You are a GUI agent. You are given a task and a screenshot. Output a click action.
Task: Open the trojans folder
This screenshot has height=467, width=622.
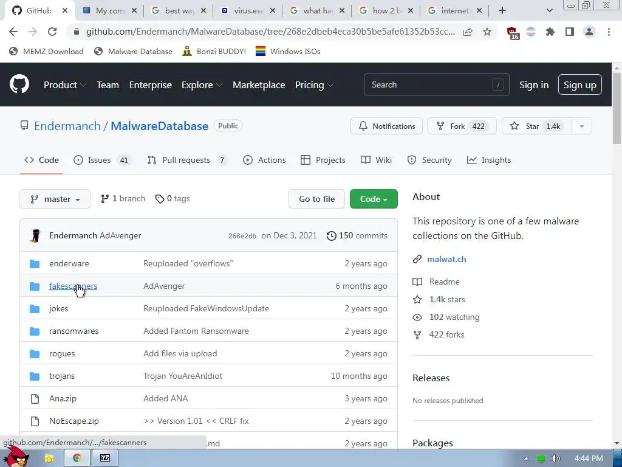click(62, 376)
